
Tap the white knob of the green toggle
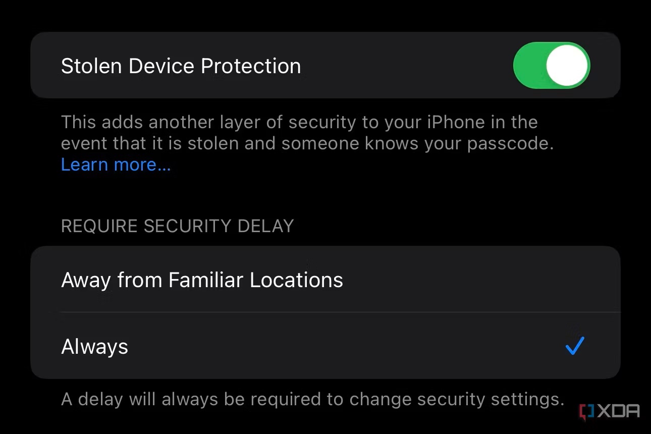pyautogui.click(x=567, y=66)
